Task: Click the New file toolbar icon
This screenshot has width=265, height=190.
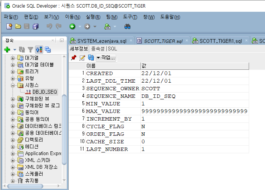Action: [x=9, y=26]
